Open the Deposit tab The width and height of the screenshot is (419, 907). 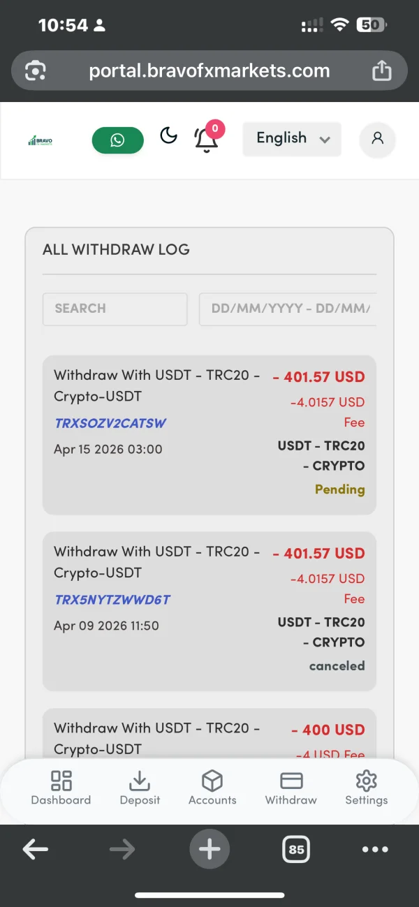(x=140, y=788)
